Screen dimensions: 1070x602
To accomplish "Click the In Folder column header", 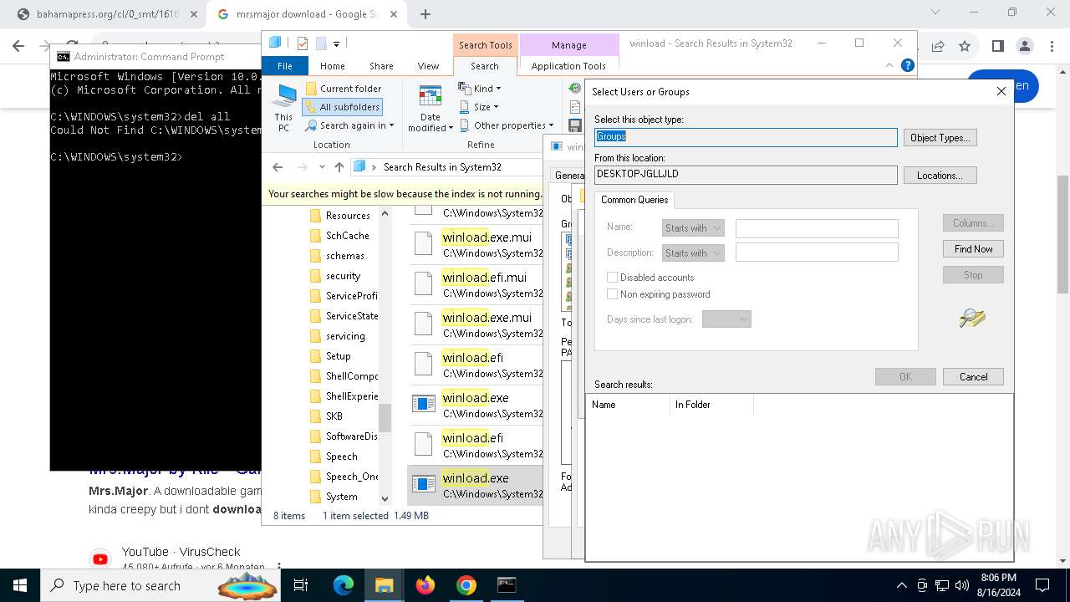I will click(711, 405).
